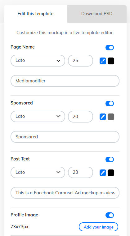
Task: Click the Mediamodifier page name text field
Action: tap(65, 81)
